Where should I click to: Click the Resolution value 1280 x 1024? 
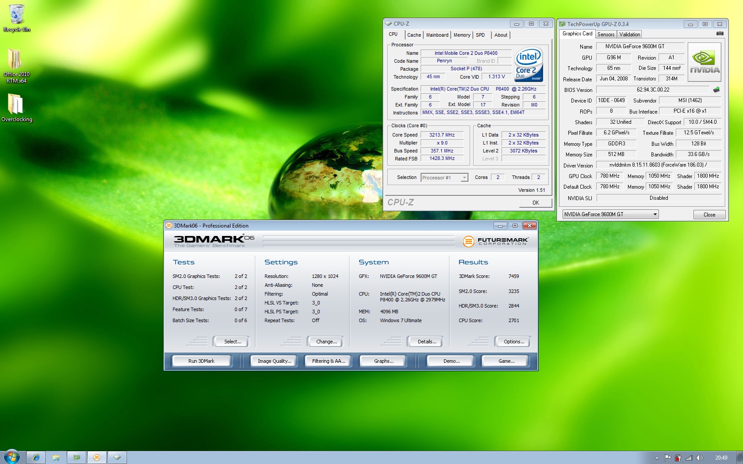pos(325,276)
